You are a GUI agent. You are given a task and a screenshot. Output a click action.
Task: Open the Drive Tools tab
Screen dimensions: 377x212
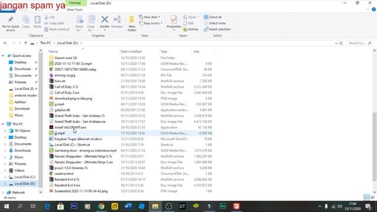pos(75,9)
